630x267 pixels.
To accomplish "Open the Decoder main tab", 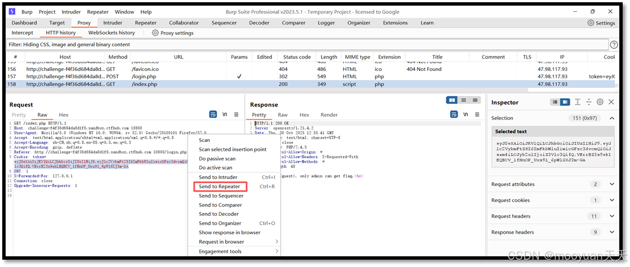I will (259, 23).
